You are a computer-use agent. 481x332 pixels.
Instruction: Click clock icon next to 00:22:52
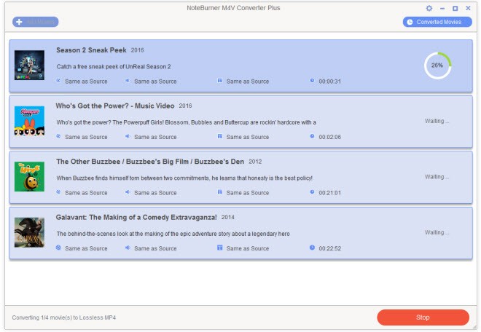(312, 248)
